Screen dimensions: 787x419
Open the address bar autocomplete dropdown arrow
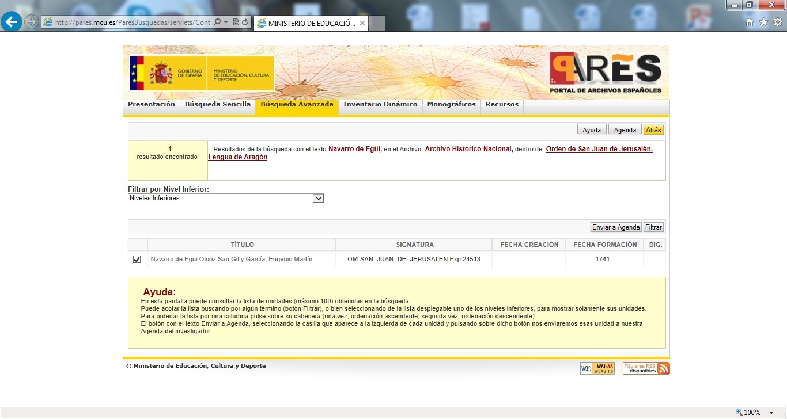coord(226,22)
